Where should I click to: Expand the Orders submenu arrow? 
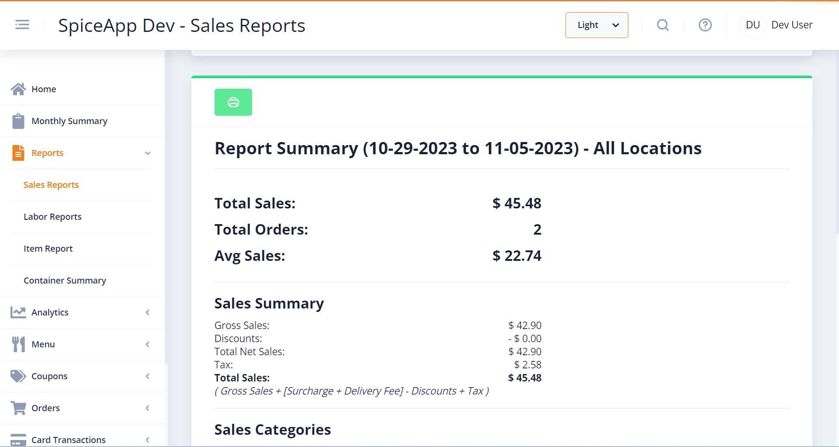pos(148,408)
